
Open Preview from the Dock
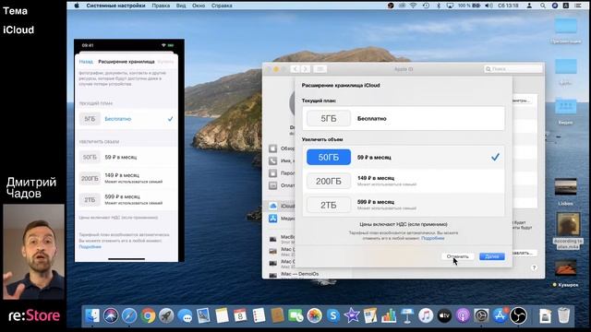pyautogui.click(x=203, y=315)
